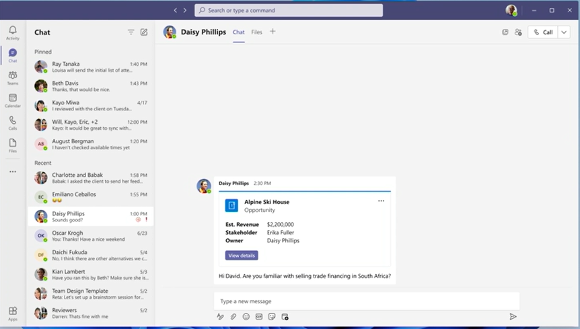
Task: Click the schedule meeting icon in compose bar
Action: pos(285,316)
